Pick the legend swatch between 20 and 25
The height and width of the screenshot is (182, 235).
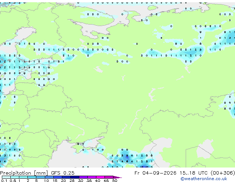coord(66,177)
